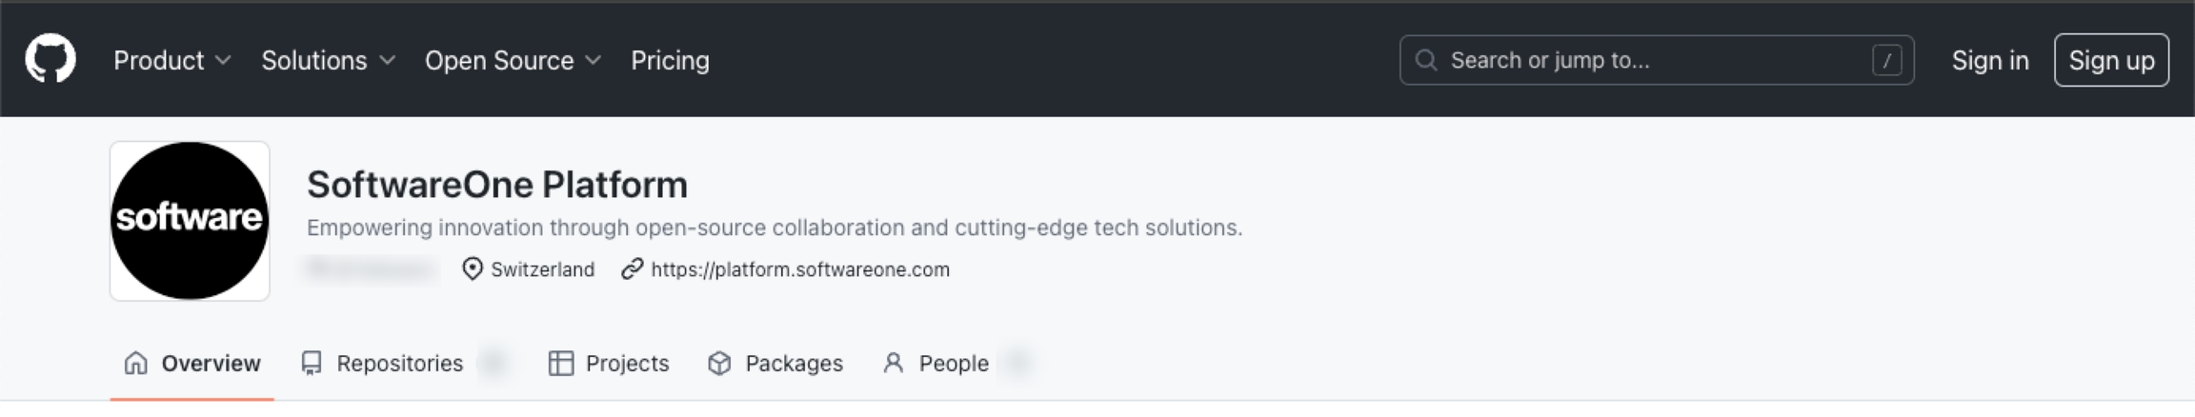Click the link chain icon
The image size is (2195, 417).
pos(632,269)
